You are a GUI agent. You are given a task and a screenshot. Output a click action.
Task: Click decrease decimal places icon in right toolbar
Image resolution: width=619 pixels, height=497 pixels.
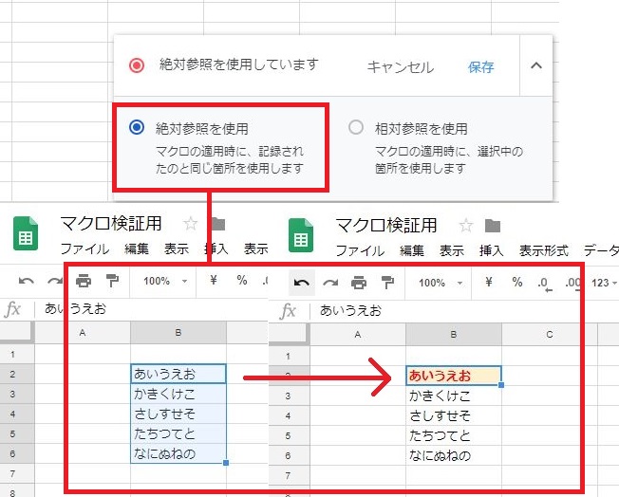[x=545, y=284]
